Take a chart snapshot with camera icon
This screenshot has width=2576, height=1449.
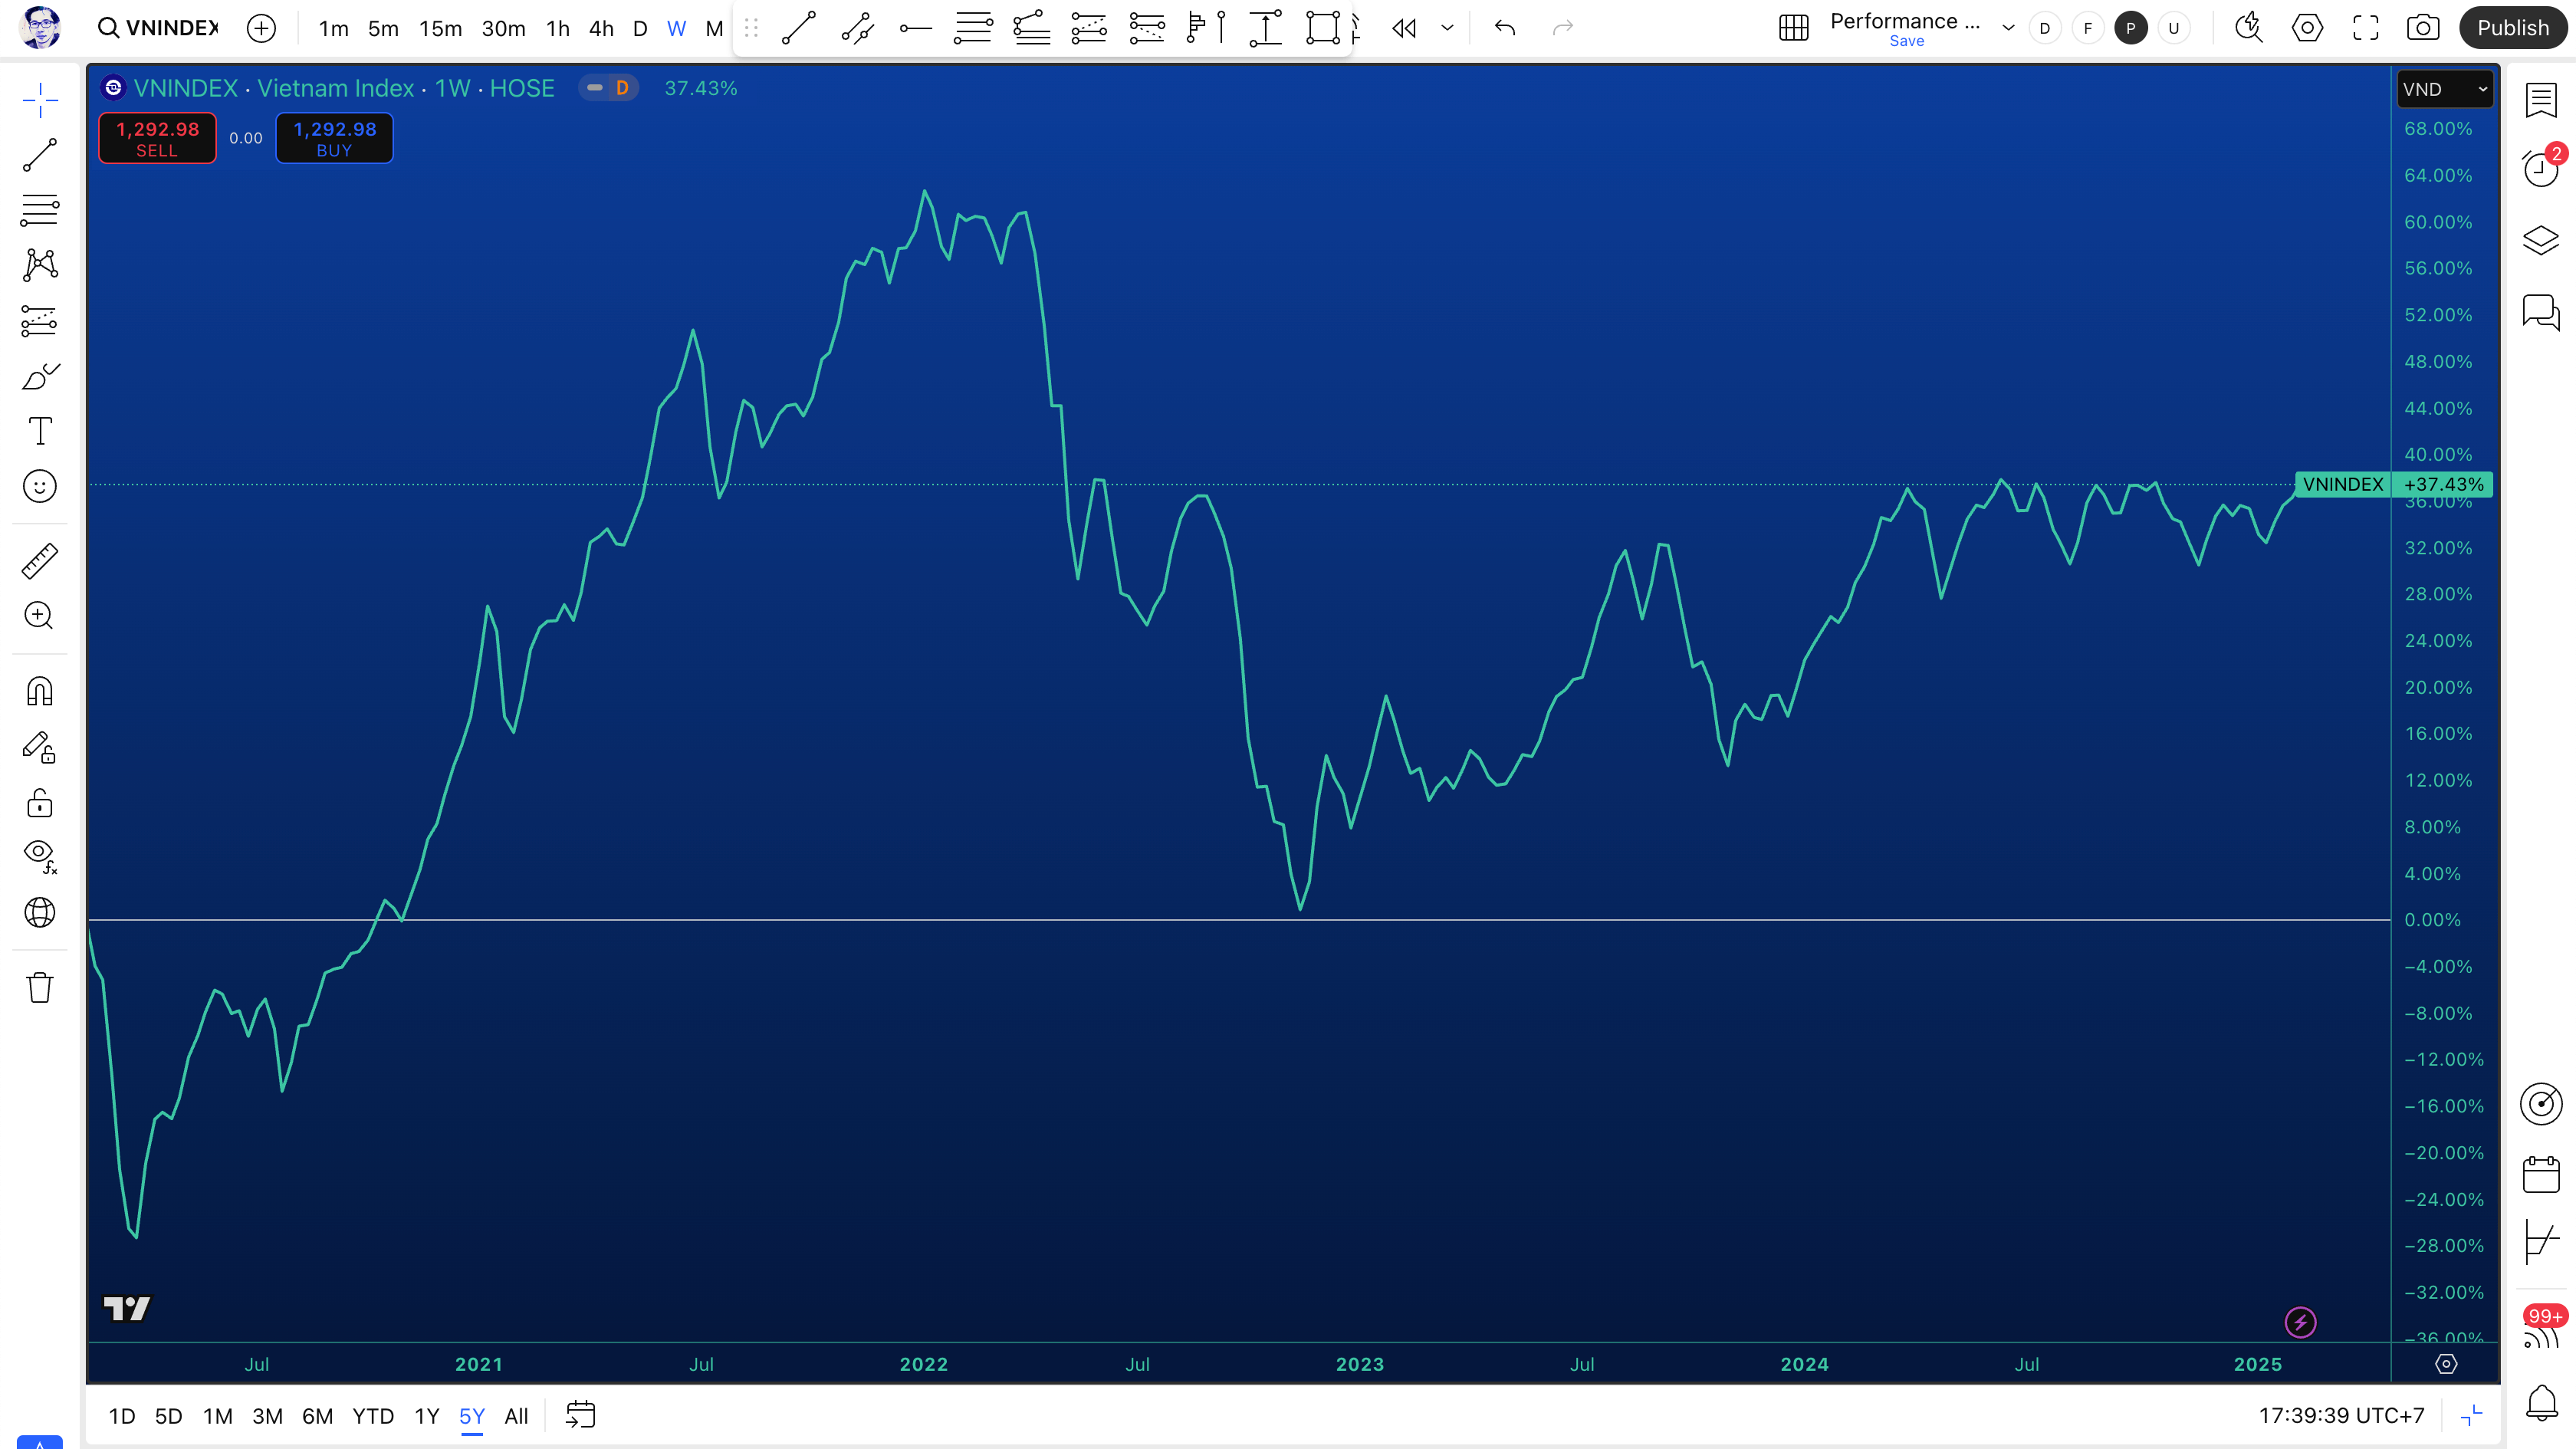(x=2422, y=28)
